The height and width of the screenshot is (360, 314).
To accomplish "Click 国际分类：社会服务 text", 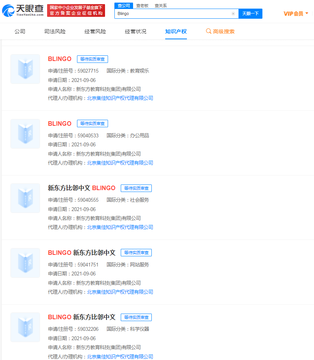I will pyautogui.click(x=128, y=200).
